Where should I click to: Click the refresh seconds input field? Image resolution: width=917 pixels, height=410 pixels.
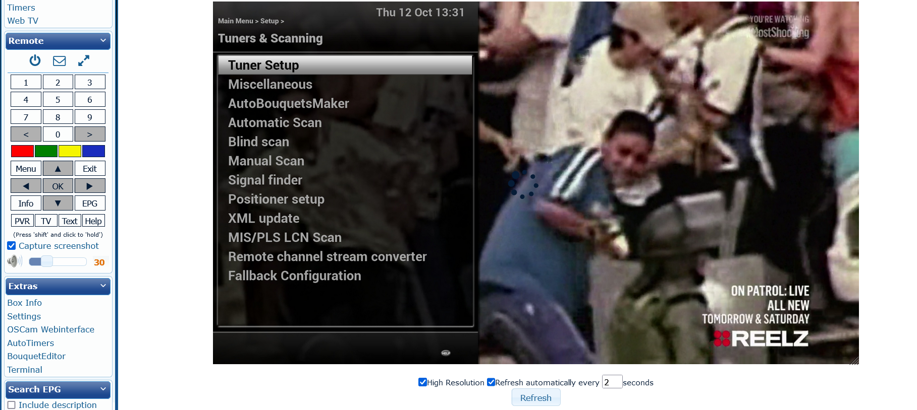(612, 382)
